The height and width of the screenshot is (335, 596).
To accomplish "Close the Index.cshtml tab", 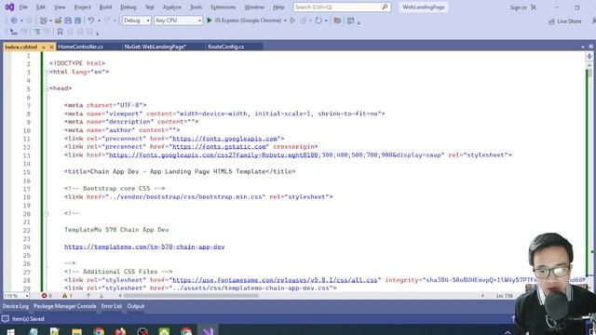I will (52, 47).
